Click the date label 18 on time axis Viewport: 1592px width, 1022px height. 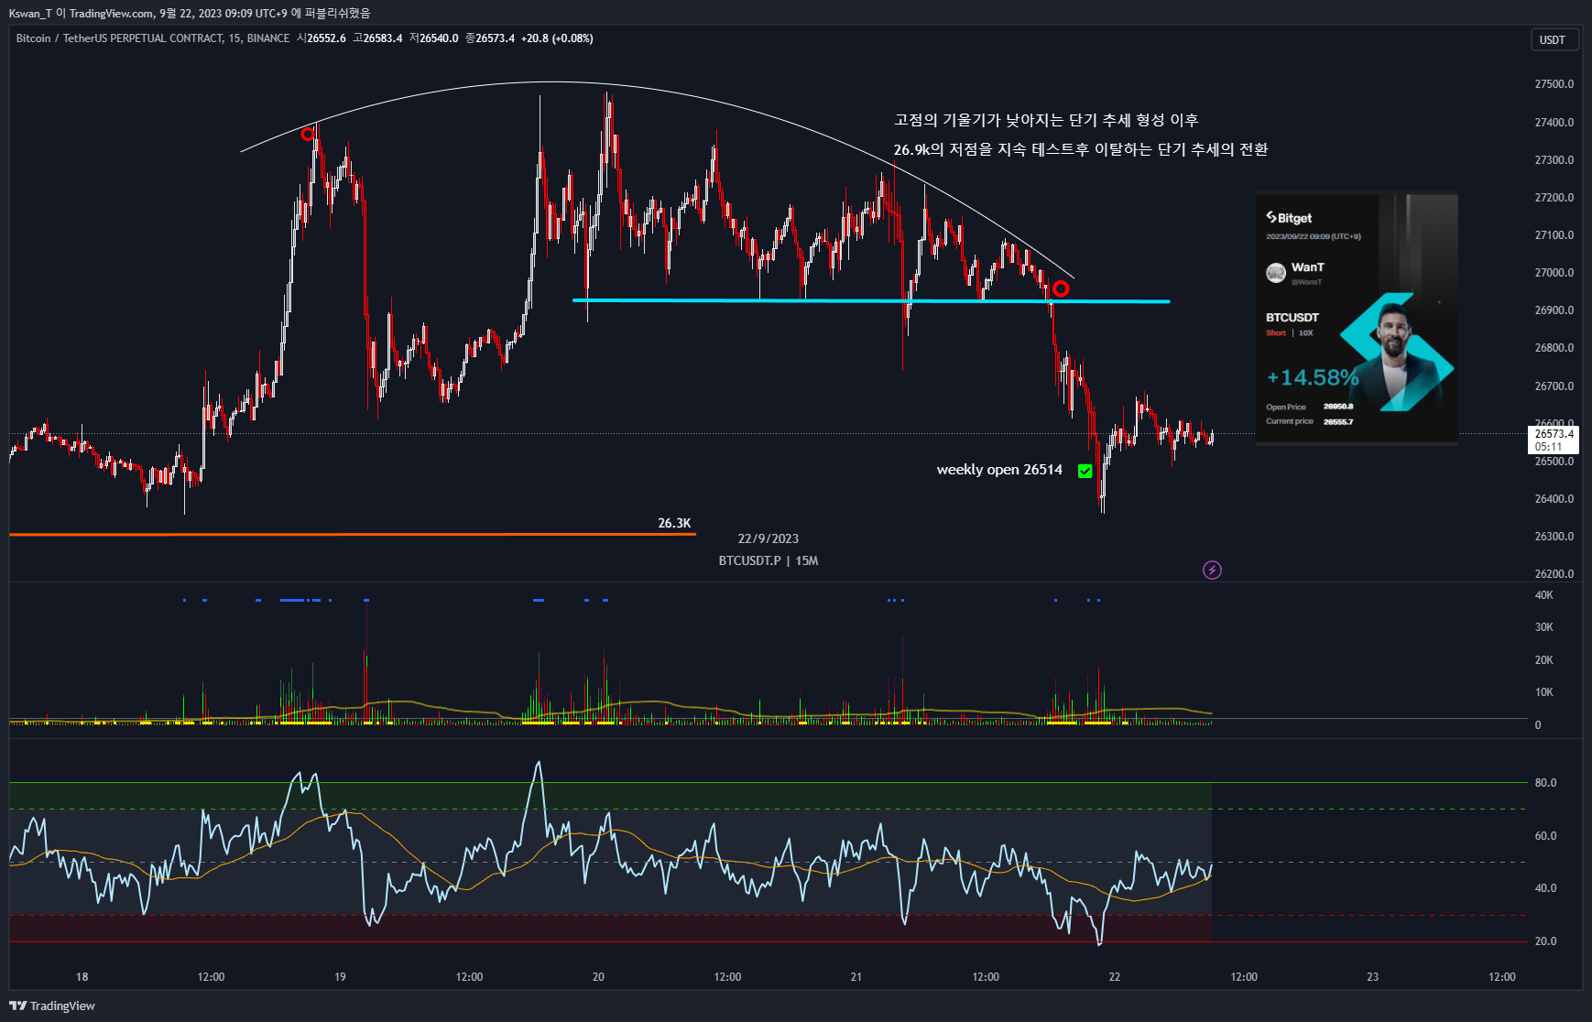tap(82, 977)
